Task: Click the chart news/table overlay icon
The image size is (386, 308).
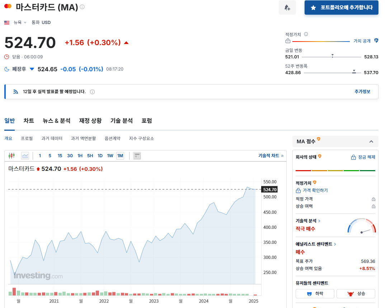Action: (137, 155)
